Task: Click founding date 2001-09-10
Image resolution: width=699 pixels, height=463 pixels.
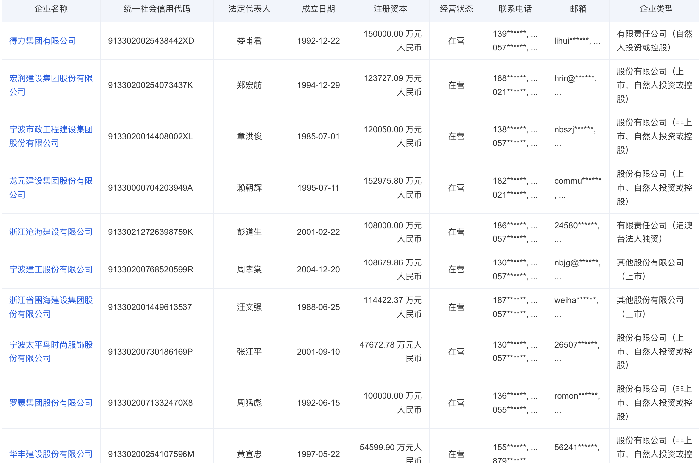Action: pos(318,352)
